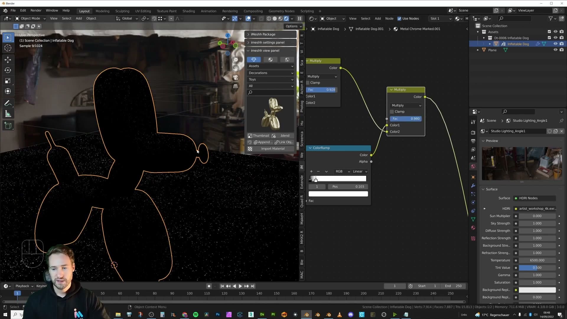Enable Clamp on the selected Multiply node
This screenshot has width=567, height=319.
(392, 112)
